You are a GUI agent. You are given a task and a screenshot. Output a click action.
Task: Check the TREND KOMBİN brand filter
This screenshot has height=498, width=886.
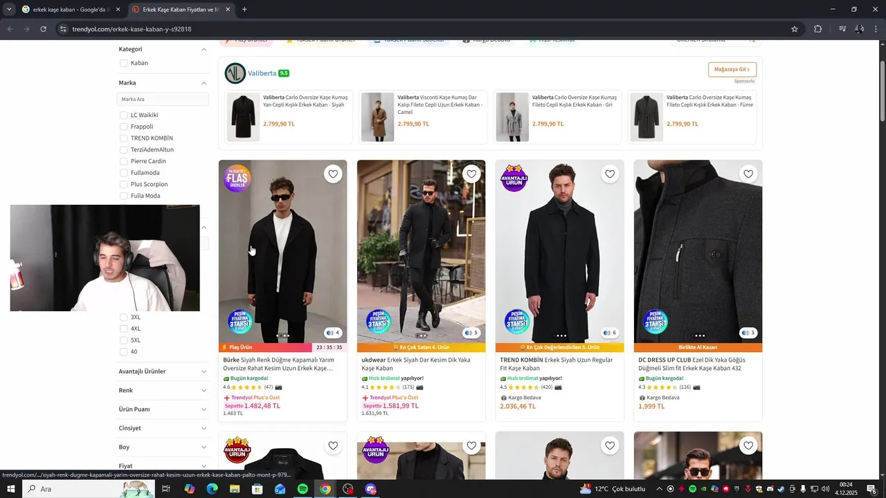pos(123,138)
